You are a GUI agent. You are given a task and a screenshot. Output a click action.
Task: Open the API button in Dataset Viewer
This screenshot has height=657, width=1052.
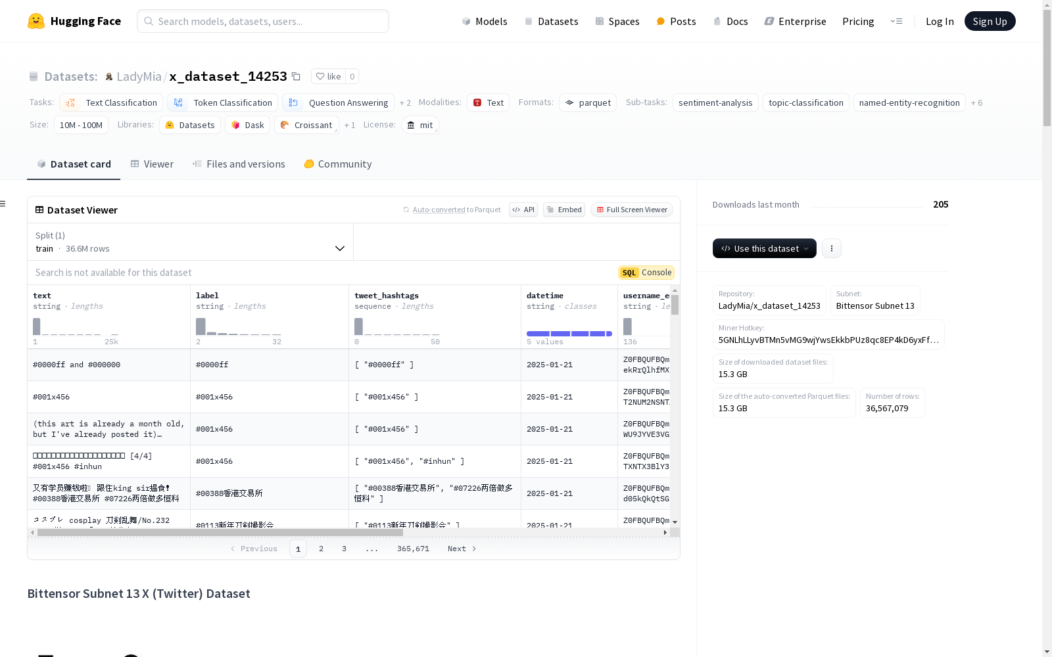point(523,210)
